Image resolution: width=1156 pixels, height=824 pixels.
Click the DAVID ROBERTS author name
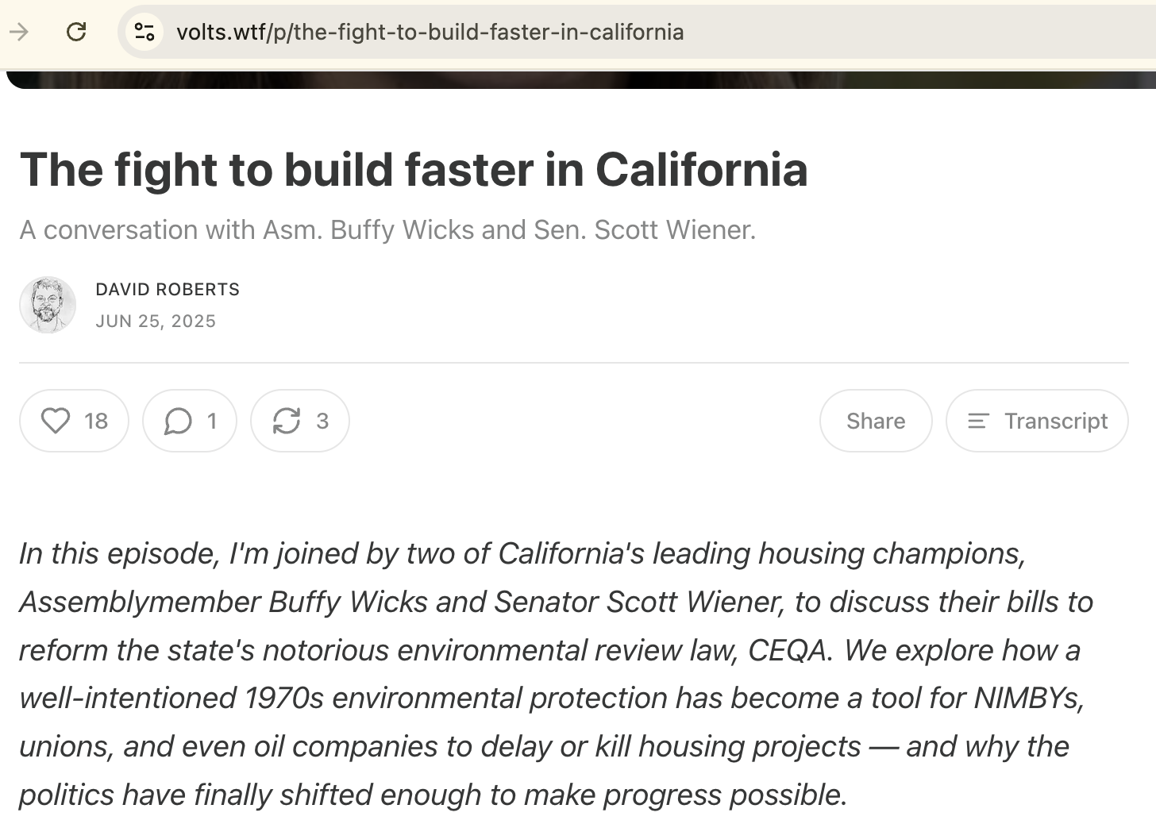(x=168, y=290)
